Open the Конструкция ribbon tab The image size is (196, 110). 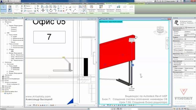point(18,3)
